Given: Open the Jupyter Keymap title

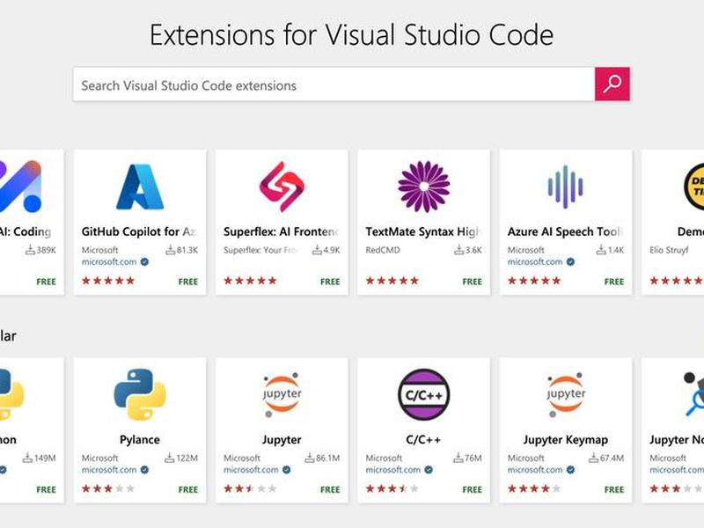Looking at the screenshot, I should click(x=565, y=439).
